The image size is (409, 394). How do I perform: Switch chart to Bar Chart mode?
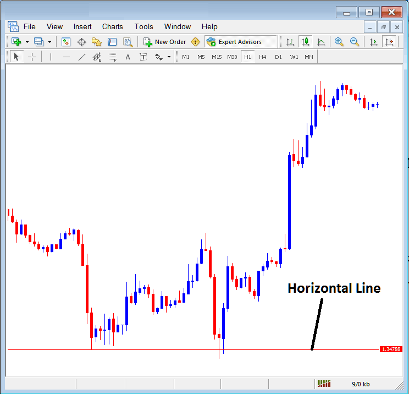tap(290, 42)
